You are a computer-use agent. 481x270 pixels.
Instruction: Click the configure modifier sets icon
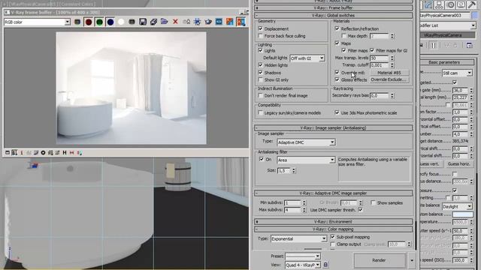469,45
